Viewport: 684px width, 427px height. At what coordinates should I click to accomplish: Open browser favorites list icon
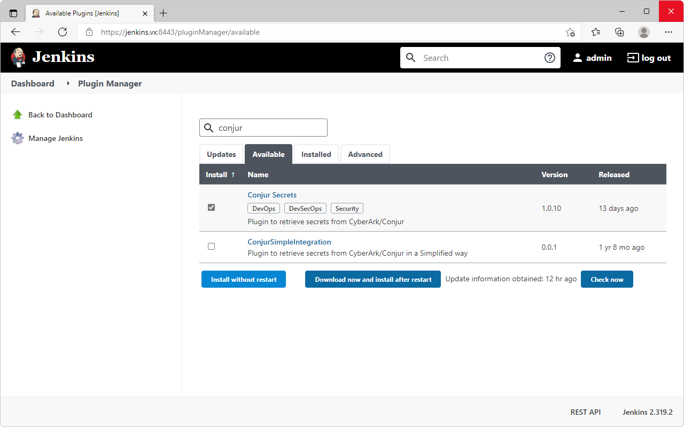[x=596, y=32]
